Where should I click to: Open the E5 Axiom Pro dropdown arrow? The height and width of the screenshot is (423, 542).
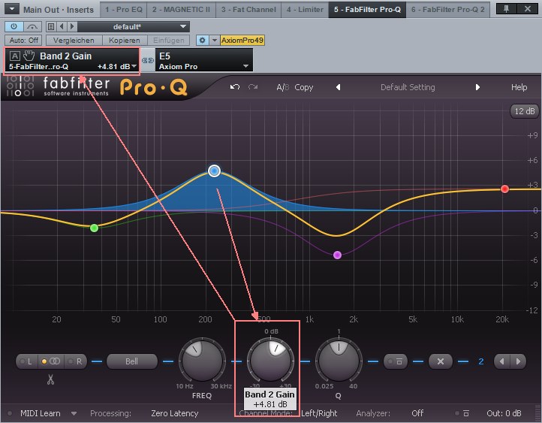pos(245,66)
